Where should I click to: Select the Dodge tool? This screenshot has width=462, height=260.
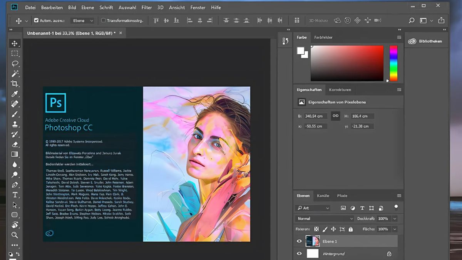[15, 174]
